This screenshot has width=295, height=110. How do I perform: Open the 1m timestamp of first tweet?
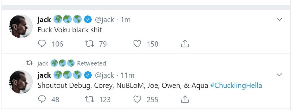point(125,20)
